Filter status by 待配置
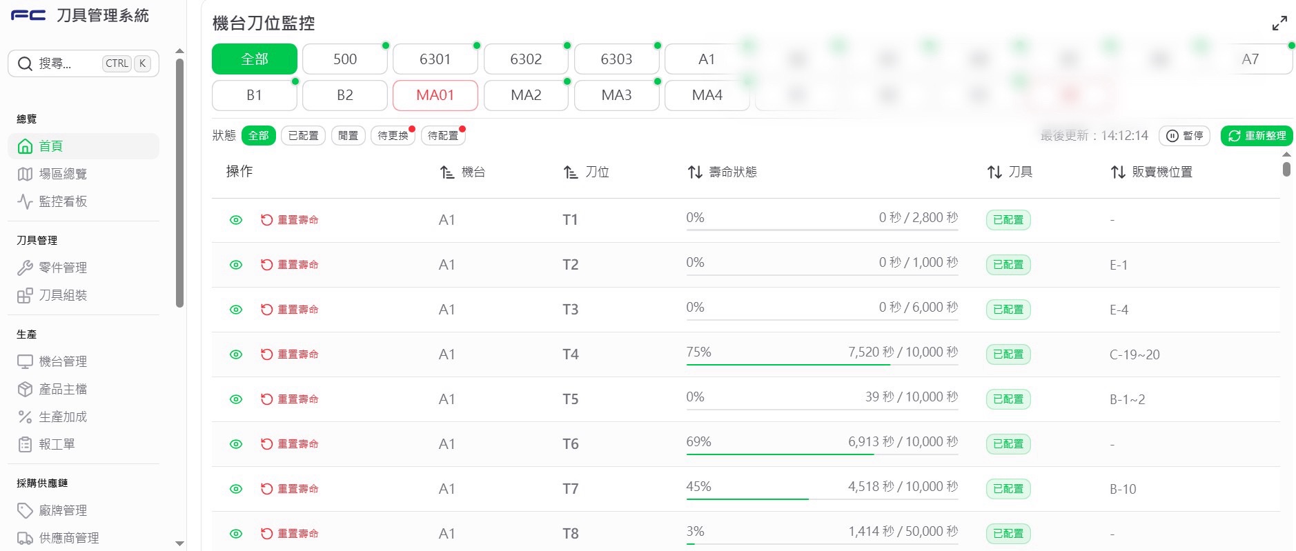 (x=443, y=136)
